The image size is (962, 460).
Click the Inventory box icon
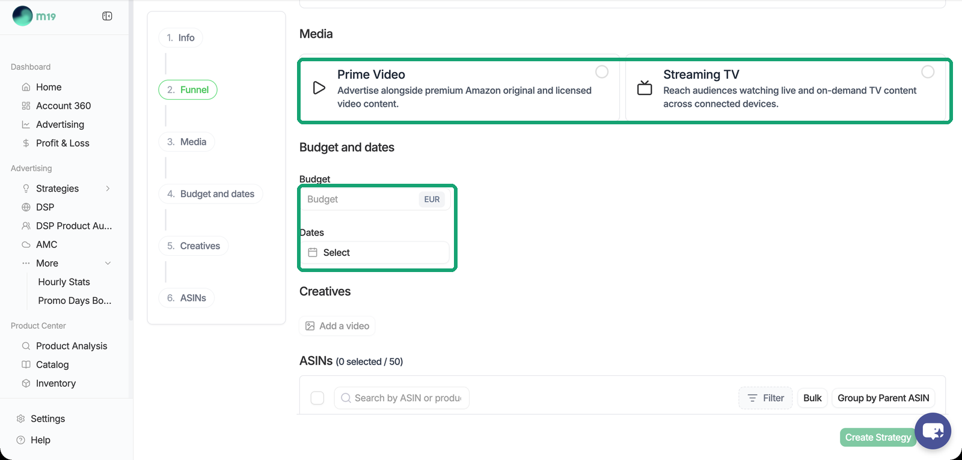click(26, 383)
